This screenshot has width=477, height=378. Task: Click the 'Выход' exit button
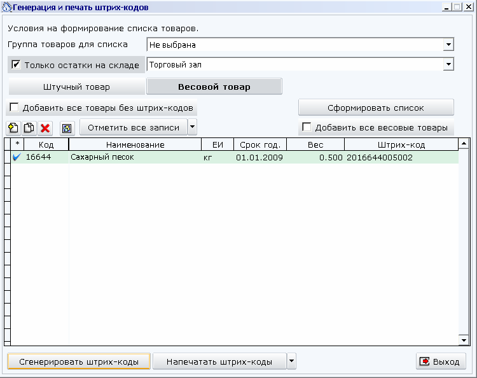(440, 361)
